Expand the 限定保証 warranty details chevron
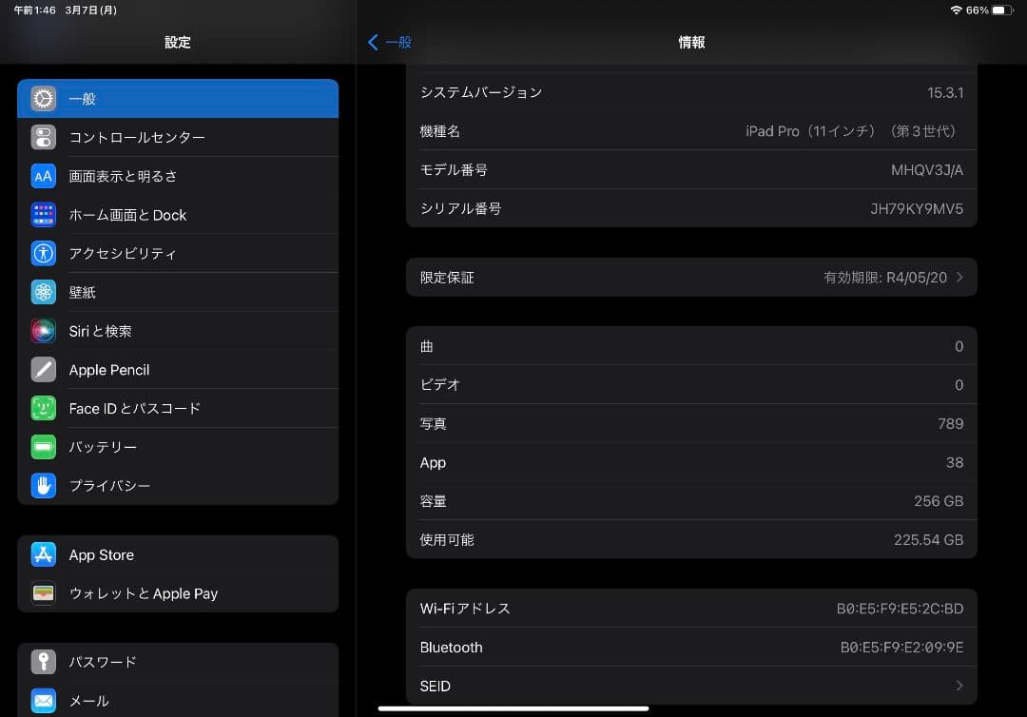The height and width of the screenshot is (717, 1027). (960, 277)
